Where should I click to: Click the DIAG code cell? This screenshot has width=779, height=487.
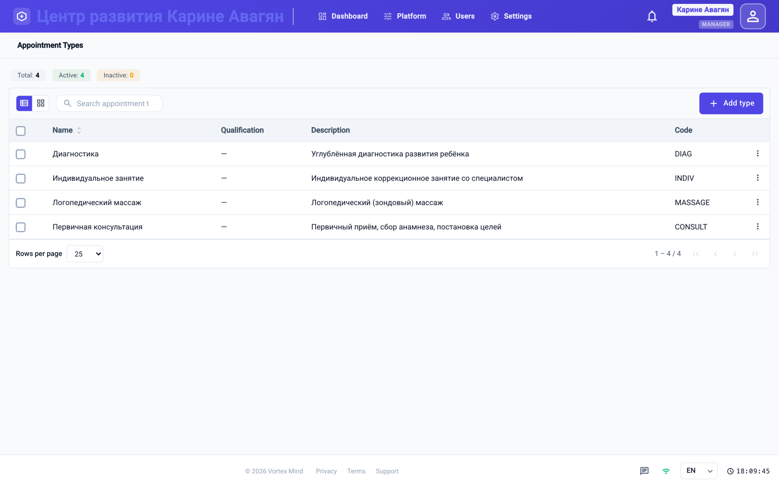pyautogui.click(x=683, y=154)
